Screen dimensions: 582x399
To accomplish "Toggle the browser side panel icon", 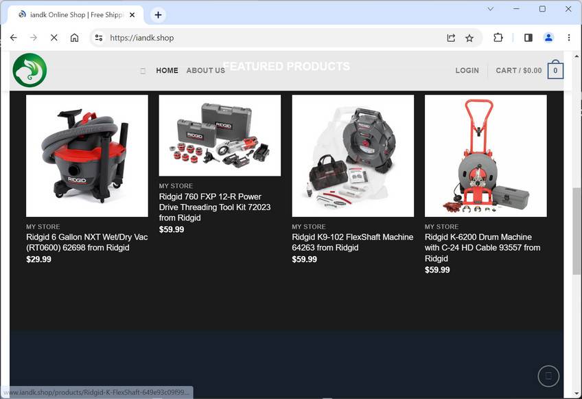I will 528,38.
